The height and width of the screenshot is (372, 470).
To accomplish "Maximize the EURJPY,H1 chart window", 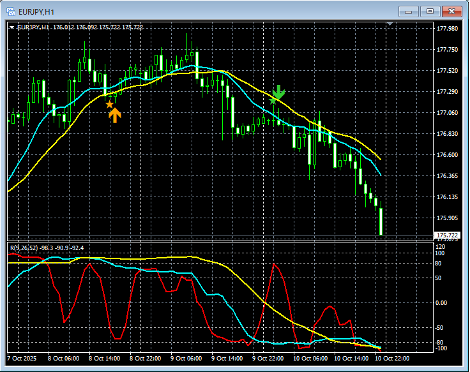I will click(x=430, y=11).
